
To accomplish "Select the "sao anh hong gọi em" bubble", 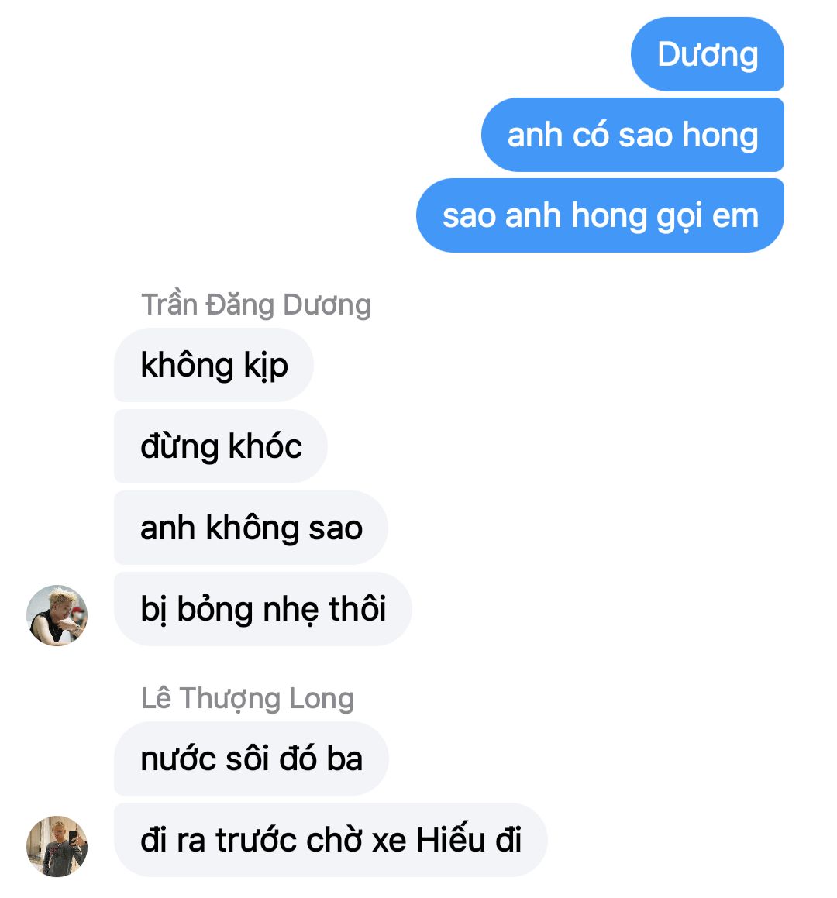I will pos(600,215).
